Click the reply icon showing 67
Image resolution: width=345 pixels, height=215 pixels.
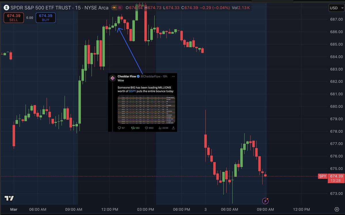119,128
